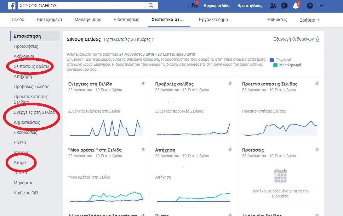Click Εξαγωγή δεδομένων link
Image resolution: width=343 pixels, height=216 pixels.
point(294,39)
